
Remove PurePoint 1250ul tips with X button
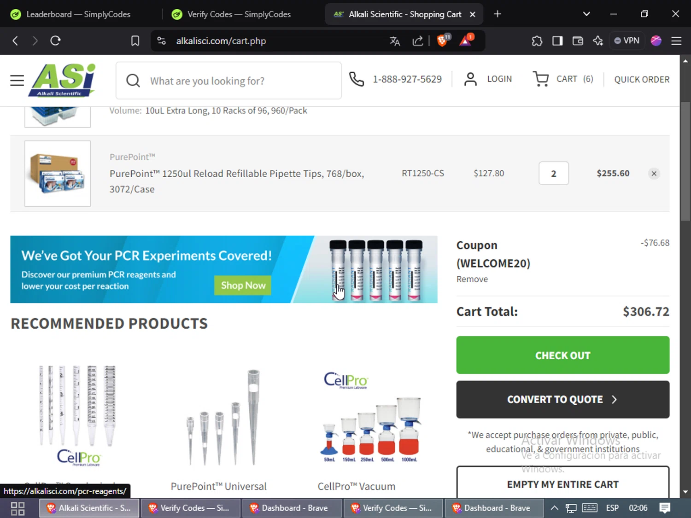pos(654,174)
